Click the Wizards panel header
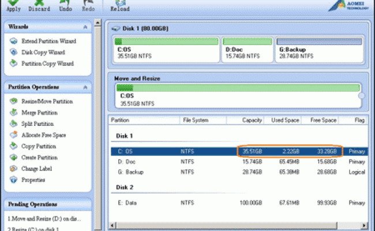 (x=47, y=27)
